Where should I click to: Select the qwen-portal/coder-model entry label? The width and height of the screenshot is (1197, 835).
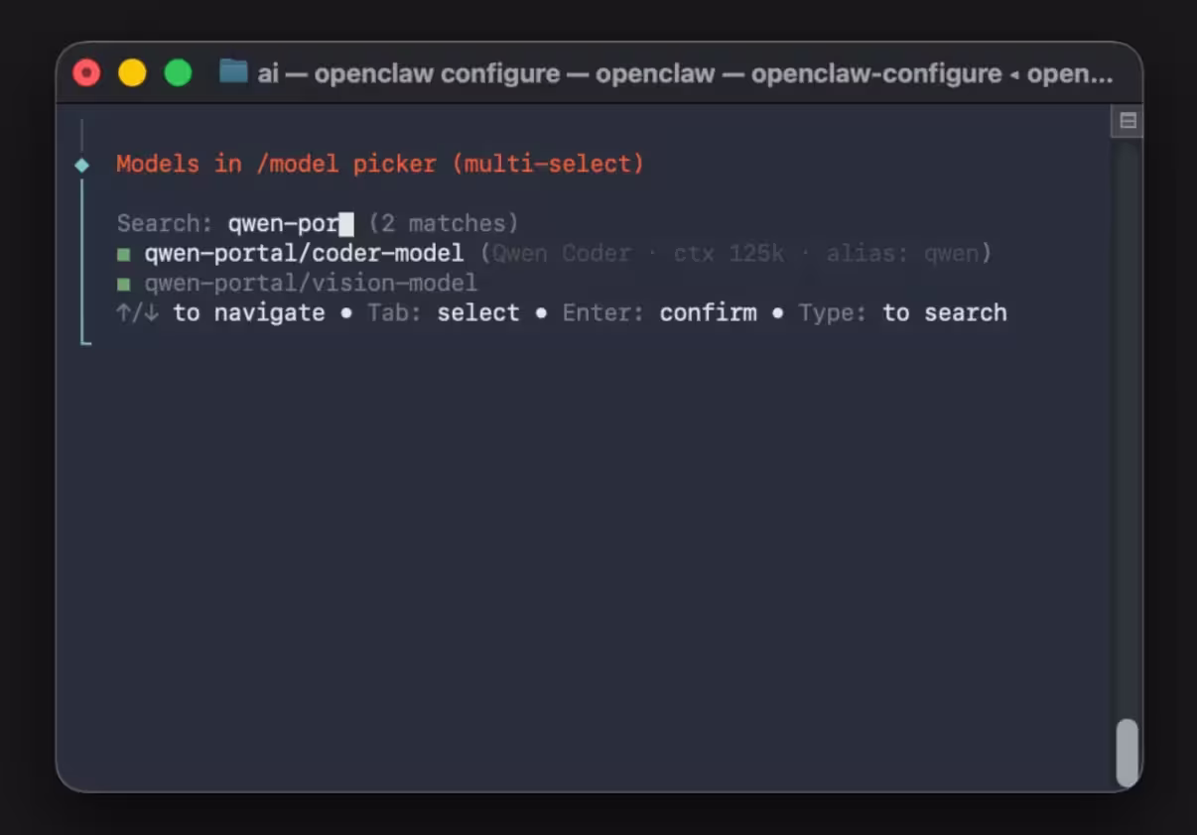(x=304, y=254)
